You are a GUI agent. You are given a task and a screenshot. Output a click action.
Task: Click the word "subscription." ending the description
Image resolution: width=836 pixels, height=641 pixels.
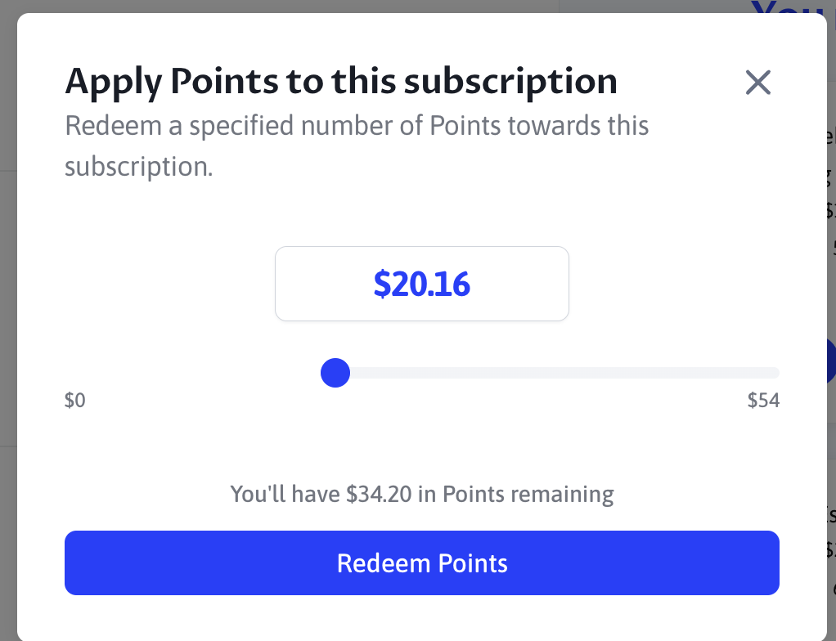tap(139, 166)
